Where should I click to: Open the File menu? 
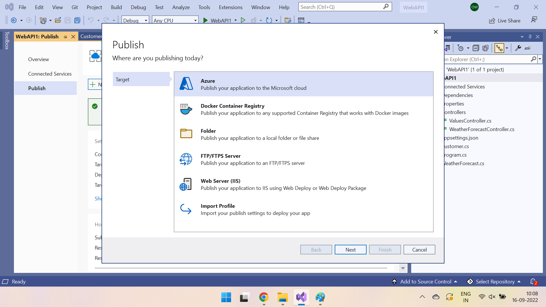point(22,7)
